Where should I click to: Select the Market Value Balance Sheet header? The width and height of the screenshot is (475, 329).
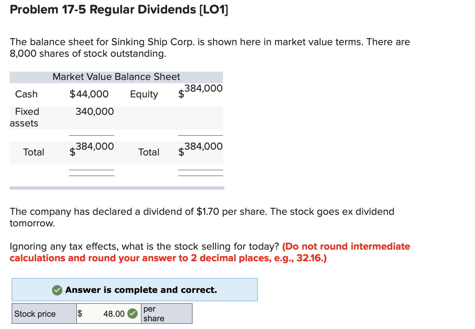click(116, 77)
